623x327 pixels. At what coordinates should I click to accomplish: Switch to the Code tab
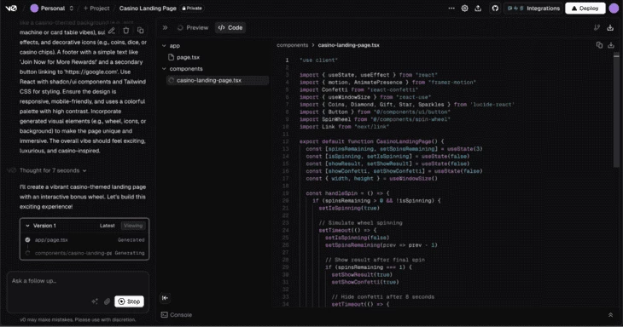(230, 28)
